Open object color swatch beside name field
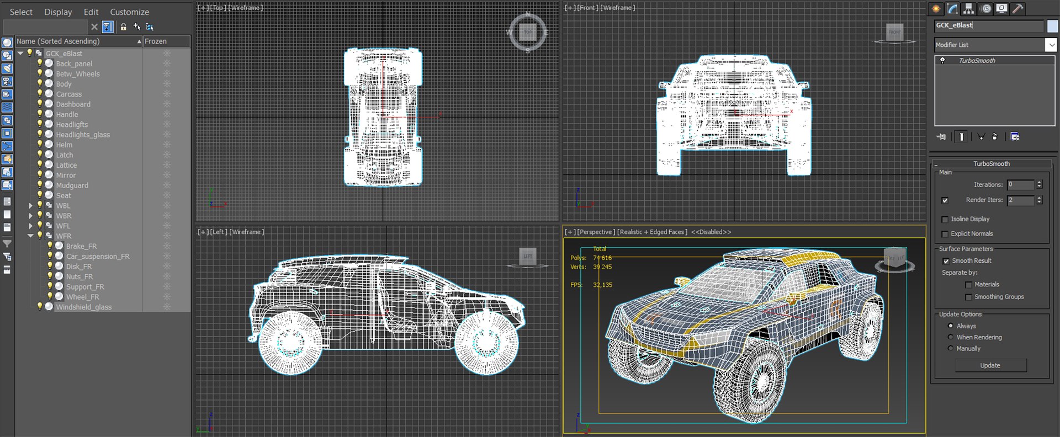The image size is (1060, 437). 1052,26
